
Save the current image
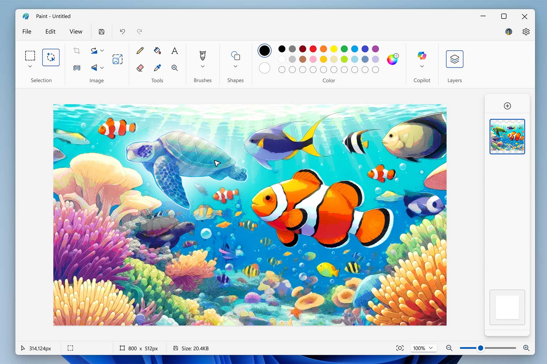pos(101,32)
